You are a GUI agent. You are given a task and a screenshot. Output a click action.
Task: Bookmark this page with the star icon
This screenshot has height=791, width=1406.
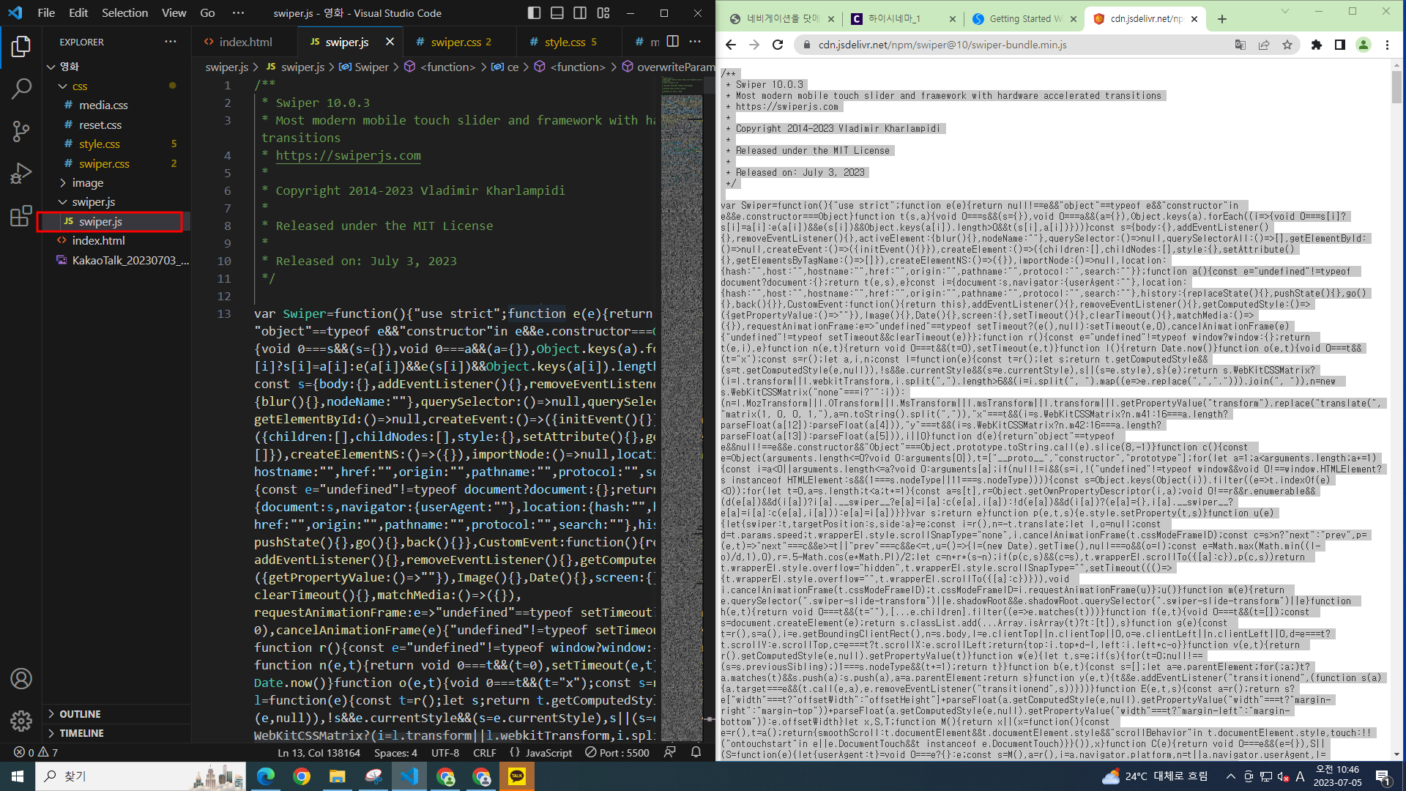pos(1287,45)
